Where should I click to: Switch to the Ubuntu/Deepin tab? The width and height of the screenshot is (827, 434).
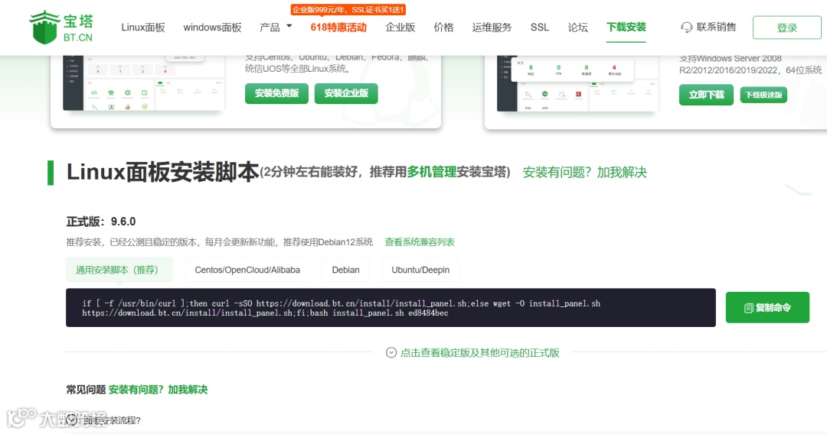coord(420,270)
